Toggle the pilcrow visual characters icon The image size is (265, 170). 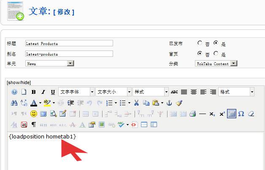click(34, 125)
